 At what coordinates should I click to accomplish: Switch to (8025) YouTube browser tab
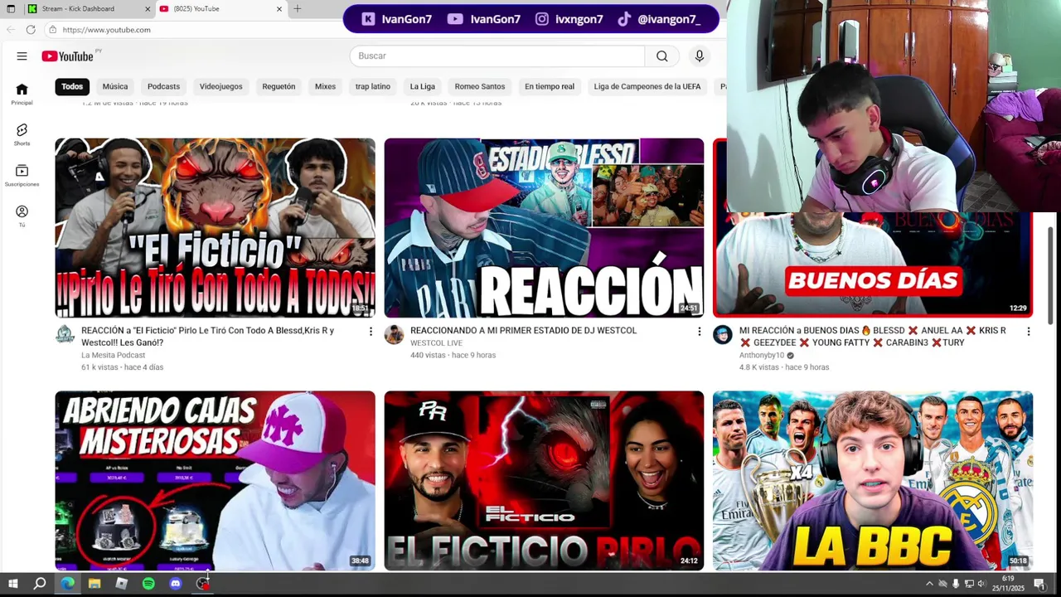click(221, 9)
